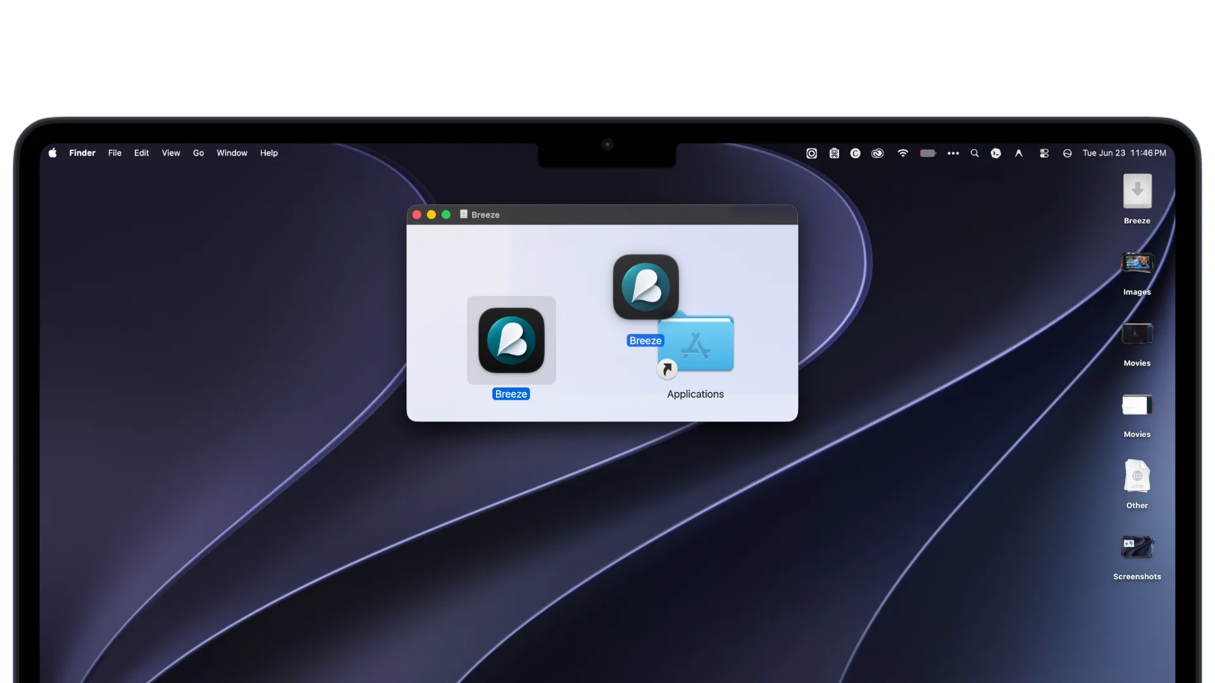Click the Screenshots label on desktop

1137,577
